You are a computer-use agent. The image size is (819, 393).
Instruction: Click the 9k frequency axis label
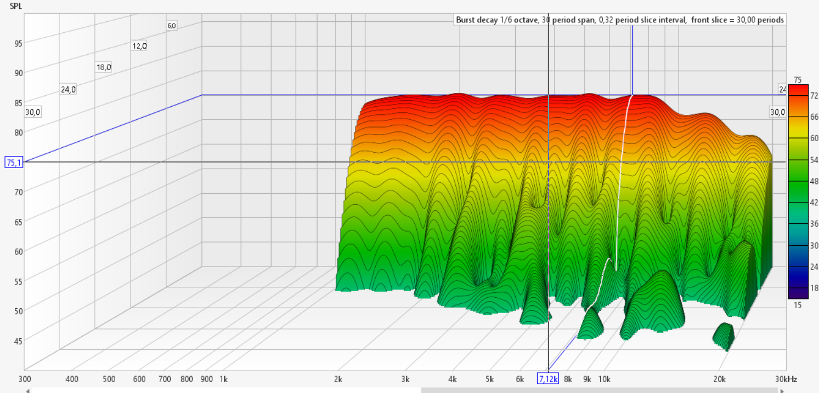pos(588,379)
